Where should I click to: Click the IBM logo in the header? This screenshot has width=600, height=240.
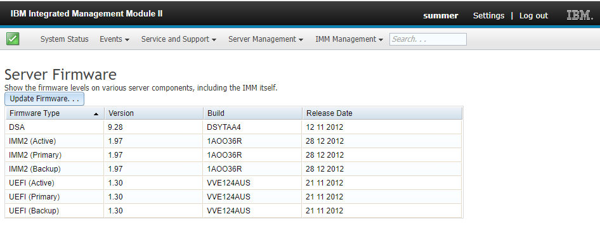[x=579, y=15]
